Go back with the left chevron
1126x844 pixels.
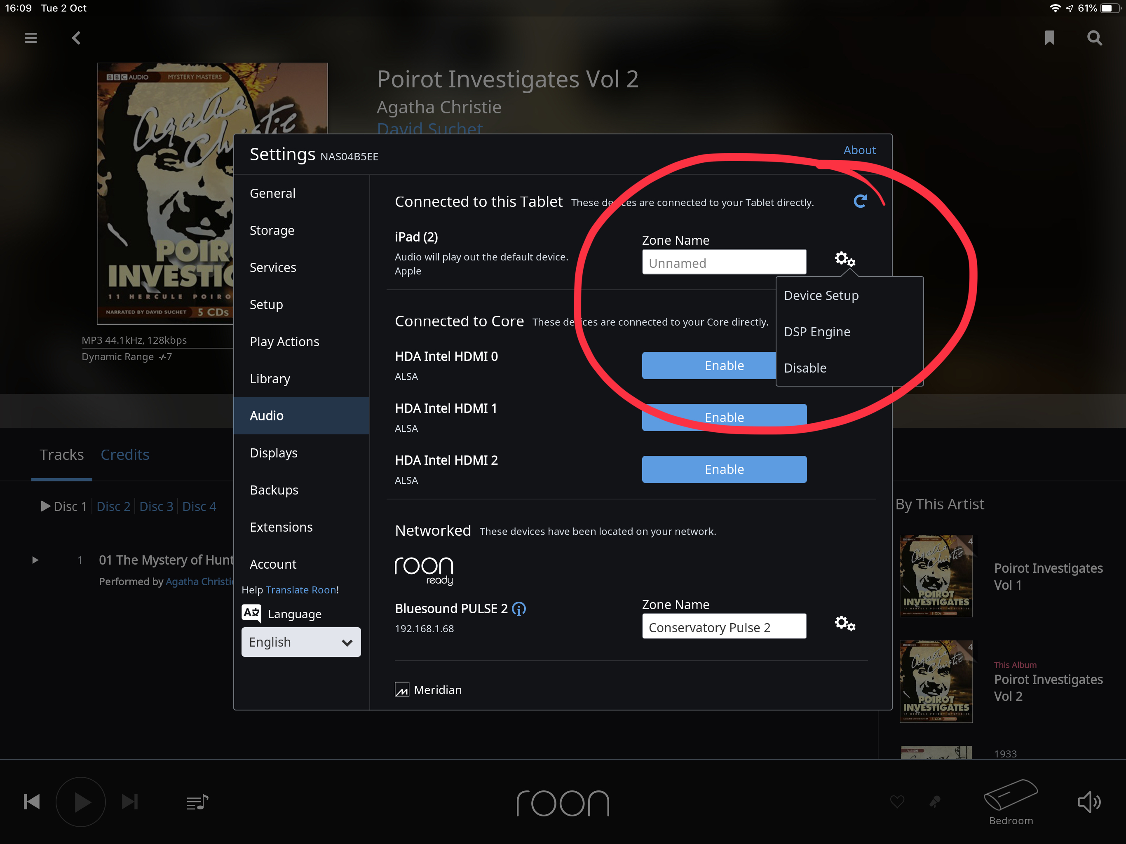click(x=76, y=38)
